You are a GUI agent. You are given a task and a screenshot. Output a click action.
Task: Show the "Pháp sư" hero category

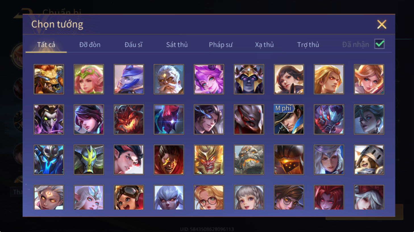[220, 45]
